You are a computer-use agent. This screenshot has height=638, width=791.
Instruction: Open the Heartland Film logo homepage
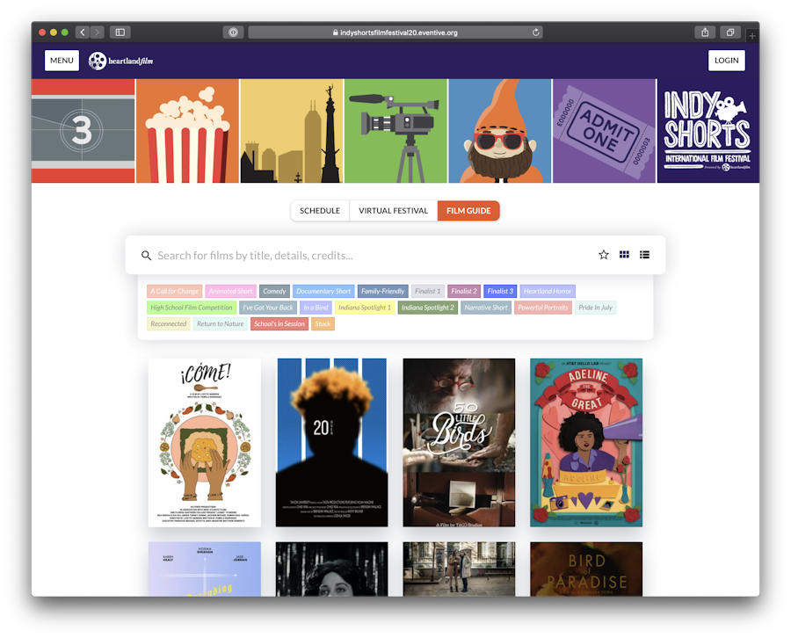coord(120,60)
